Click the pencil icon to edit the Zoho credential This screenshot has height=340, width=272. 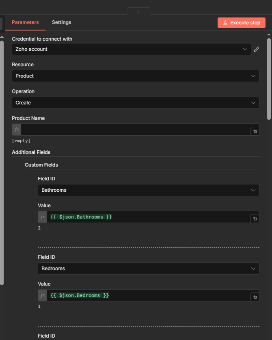coord(257,49)
